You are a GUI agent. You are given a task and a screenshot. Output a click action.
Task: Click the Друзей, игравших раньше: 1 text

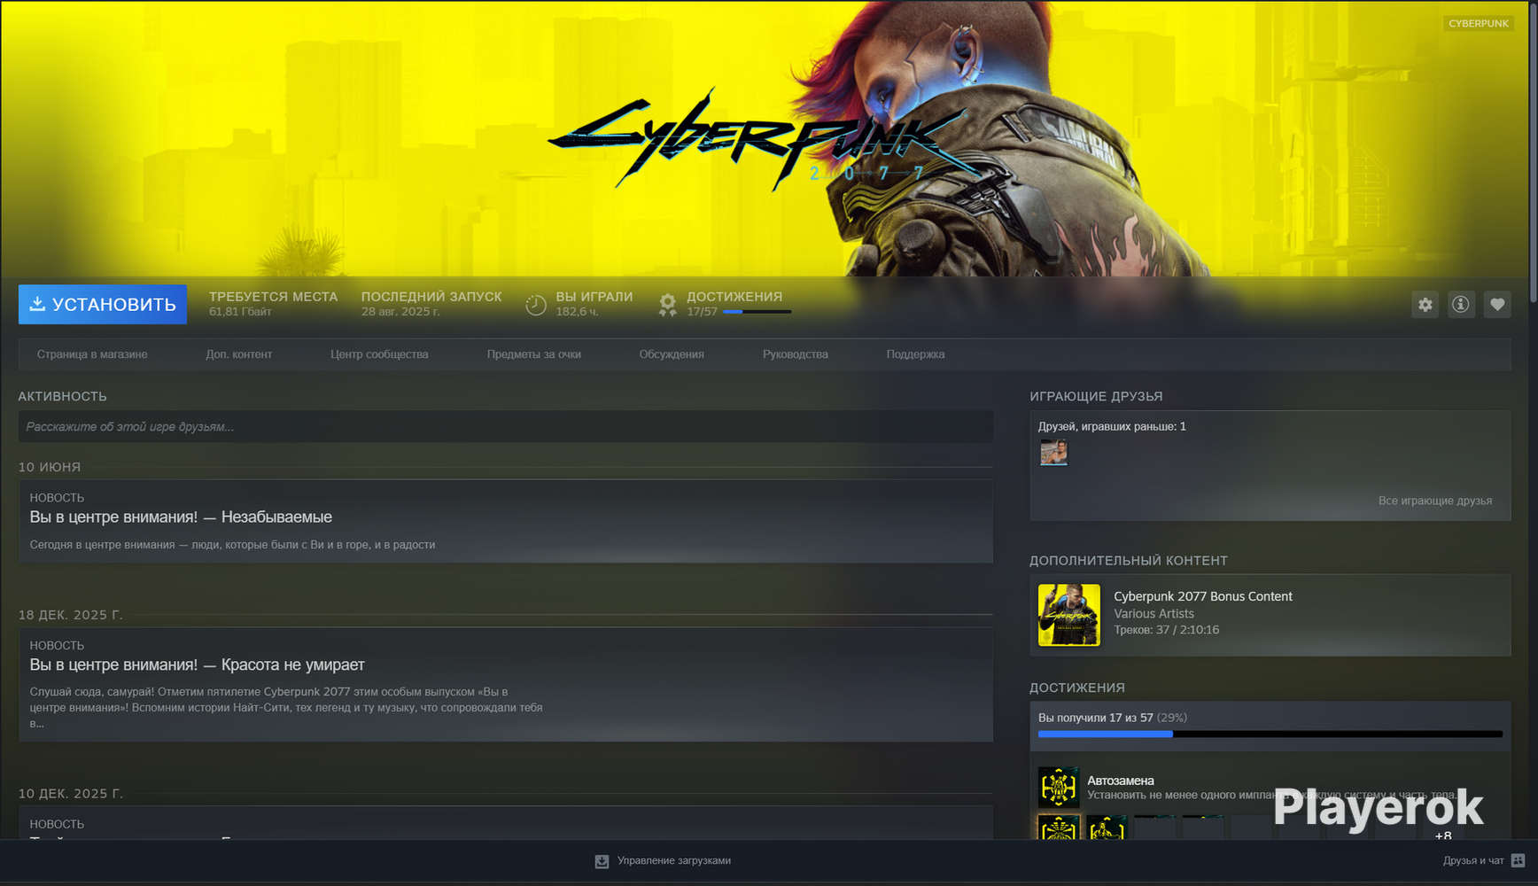[1112, 426]
